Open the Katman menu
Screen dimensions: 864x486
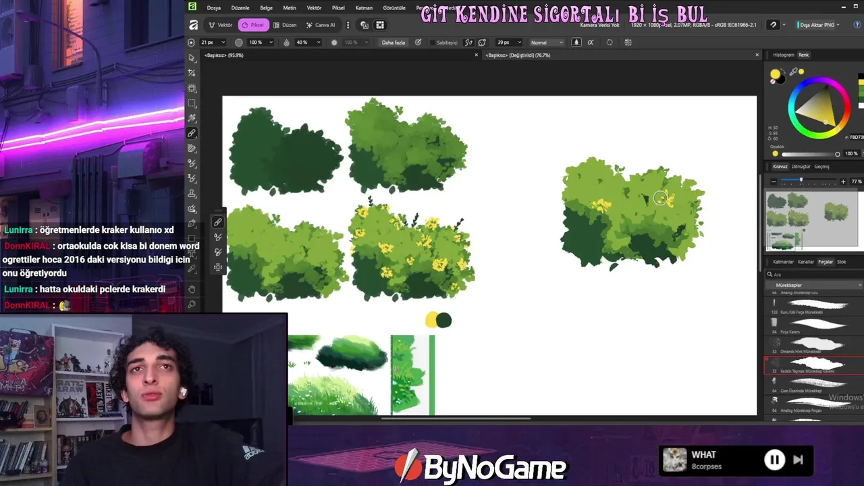pos(364,8)
